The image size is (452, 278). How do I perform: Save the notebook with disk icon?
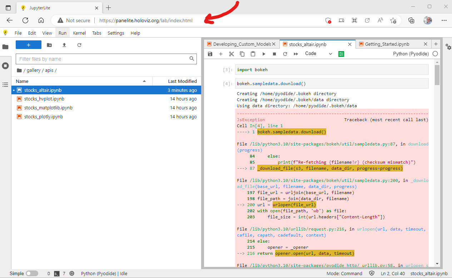(210, 54)
